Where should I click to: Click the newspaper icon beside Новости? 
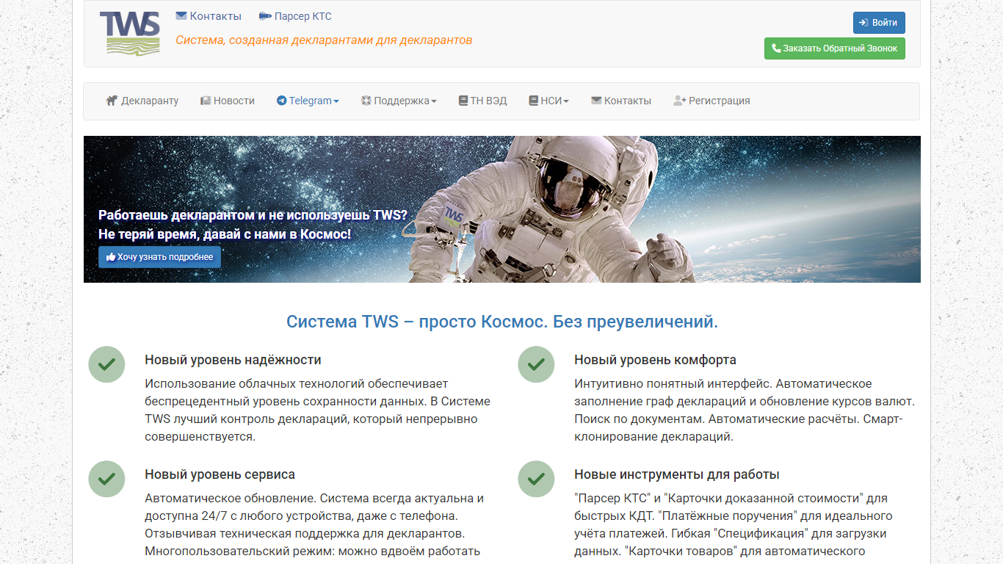pos(206,101)
